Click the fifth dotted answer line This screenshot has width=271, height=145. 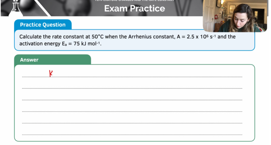(x=132, y=123)
